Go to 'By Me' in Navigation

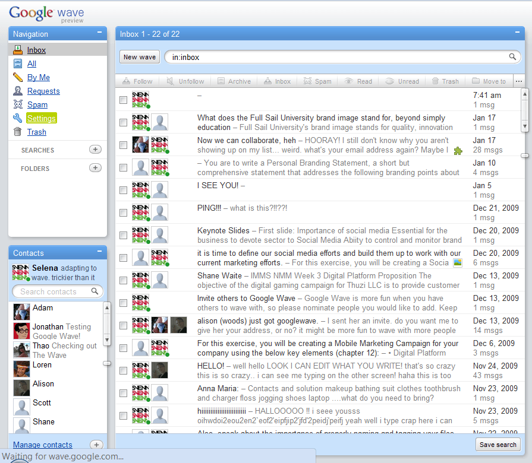click(x=38, y=77)
